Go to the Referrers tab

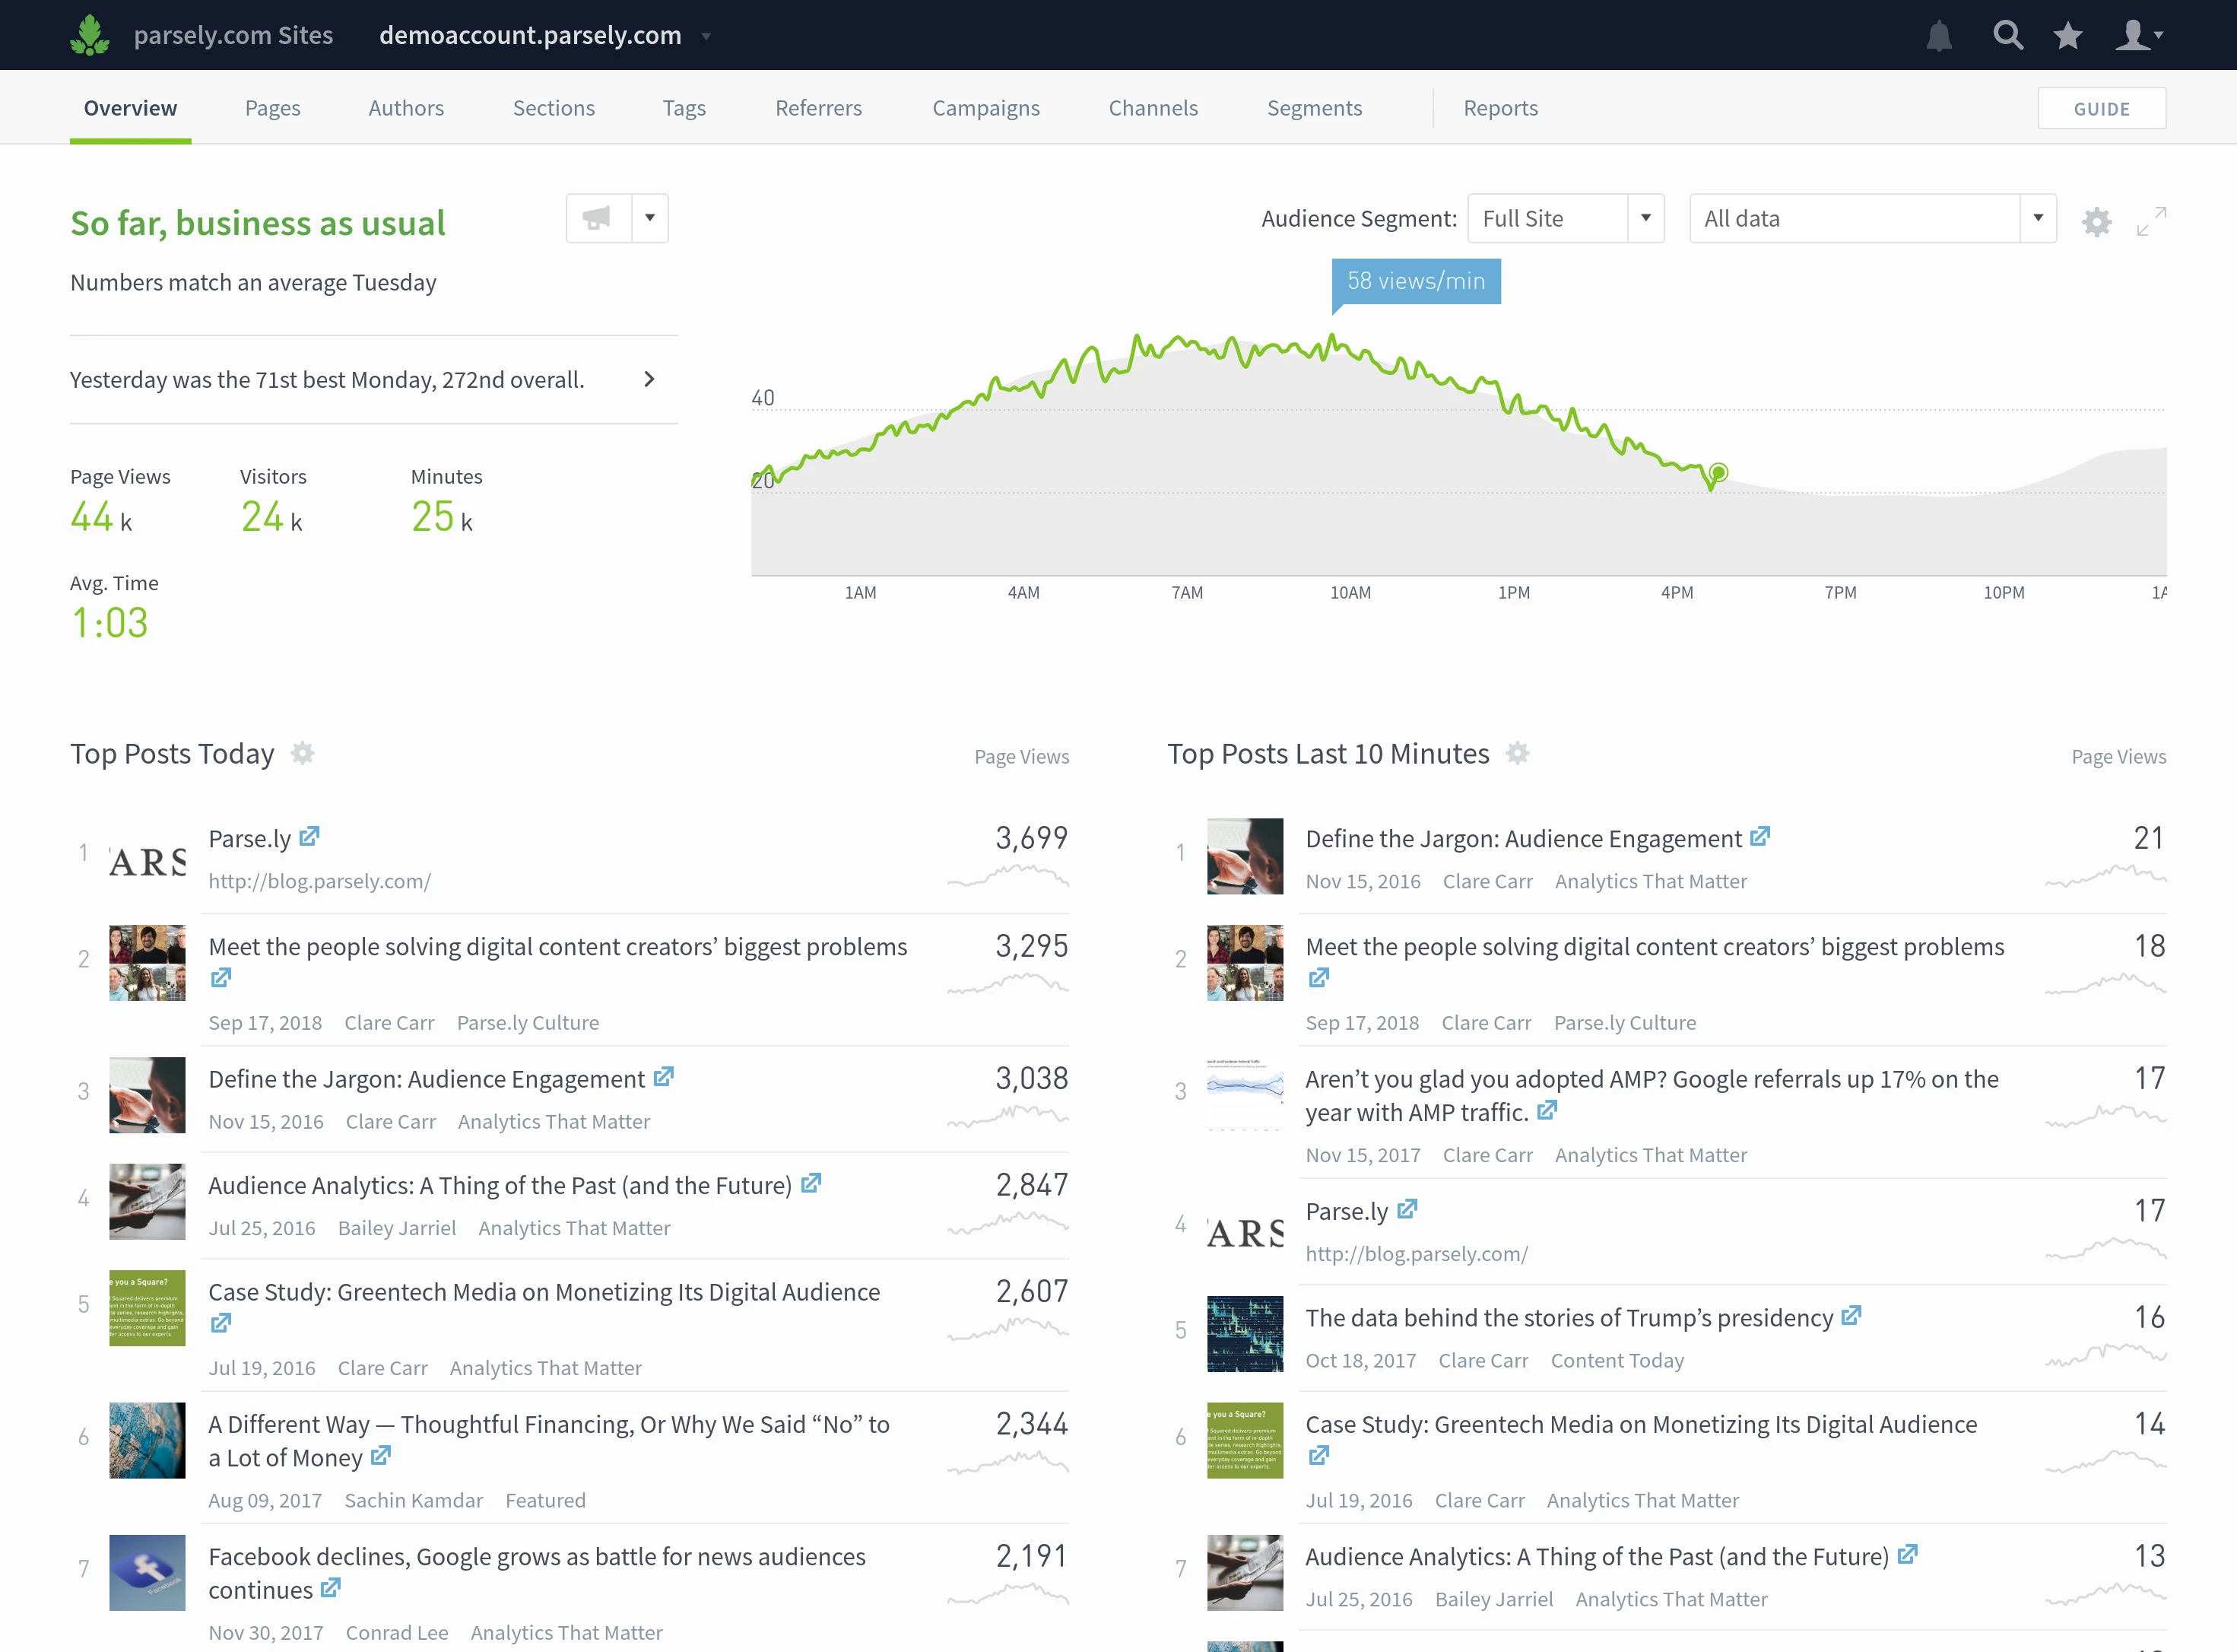pyautogui.click(x=817, y=108)
